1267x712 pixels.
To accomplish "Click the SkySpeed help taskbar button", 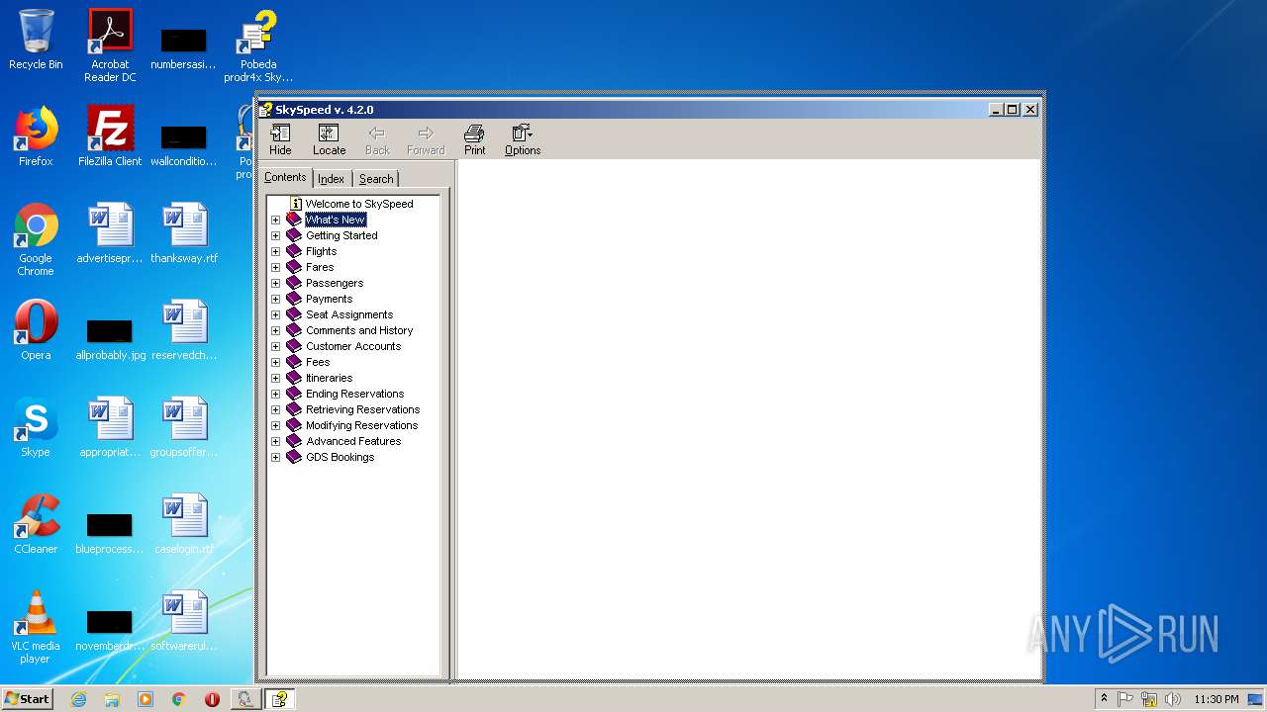I will click(x=279, y=699).
